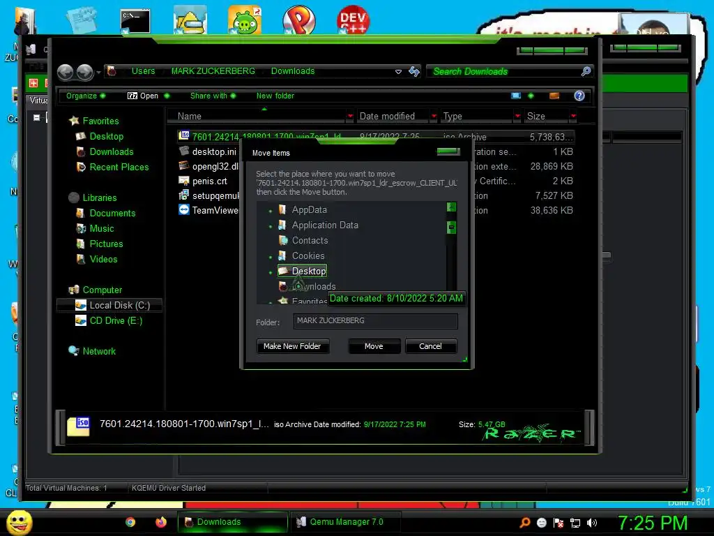
Task: Open the Name column filter dropdown
Action: click(350, 117)
